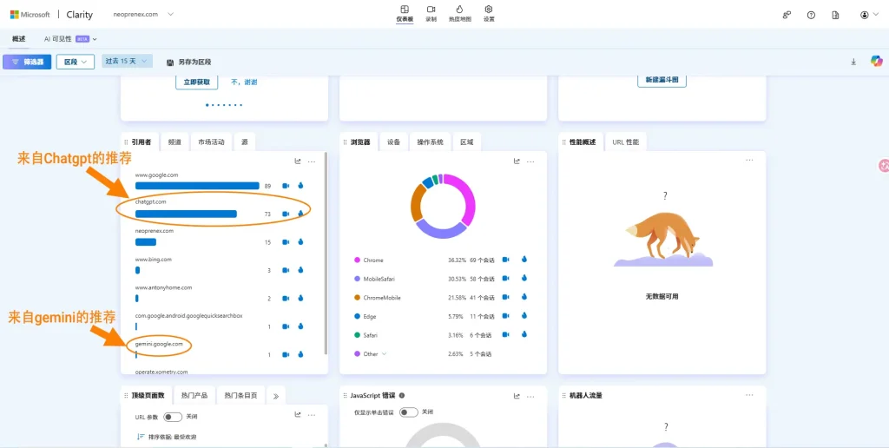Image resolution: width=889 pixels, height=448 pixels.
Task: Open the 过去 15 天 date range dropdown
Action: pyautogui.click(x=127, y=62)
